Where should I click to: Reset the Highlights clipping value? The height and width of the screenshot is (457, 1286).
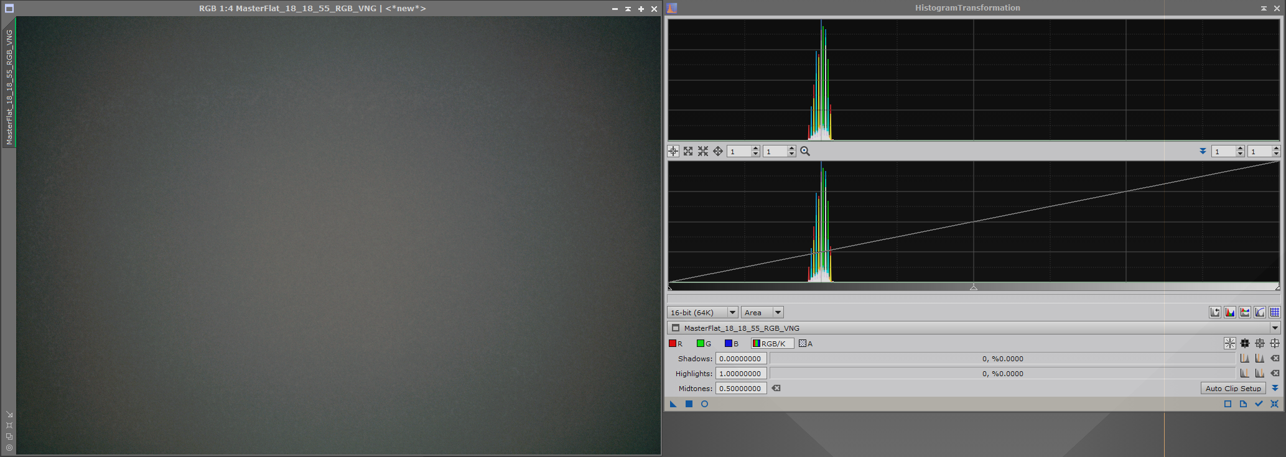1275,373
